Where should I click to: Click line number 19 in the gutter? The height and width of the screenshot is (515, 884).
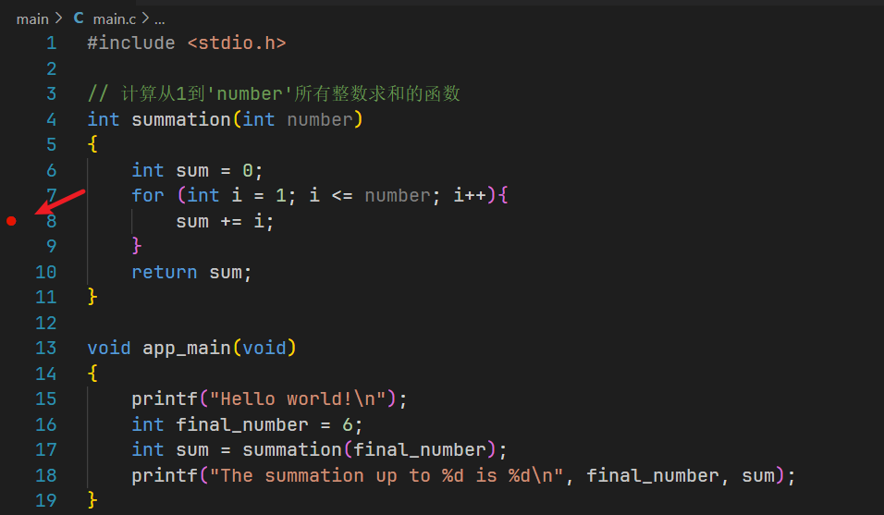(46, 501)
